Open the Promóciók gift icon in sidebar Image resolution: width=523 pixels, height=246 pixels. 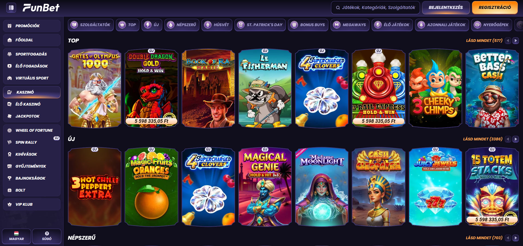click(x=10, y=26)
